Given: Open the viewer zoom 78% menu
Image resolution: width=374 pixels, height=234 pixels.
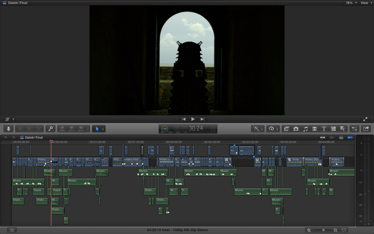Looking at the screenshot, I should point(351,3).
